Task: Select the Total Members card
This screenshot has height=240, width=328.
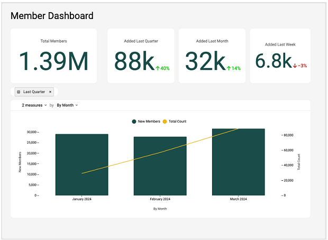Action: click(53, 56)
